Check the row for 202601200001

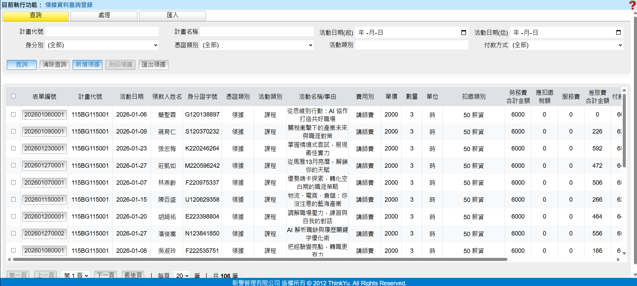pos(13,216)
